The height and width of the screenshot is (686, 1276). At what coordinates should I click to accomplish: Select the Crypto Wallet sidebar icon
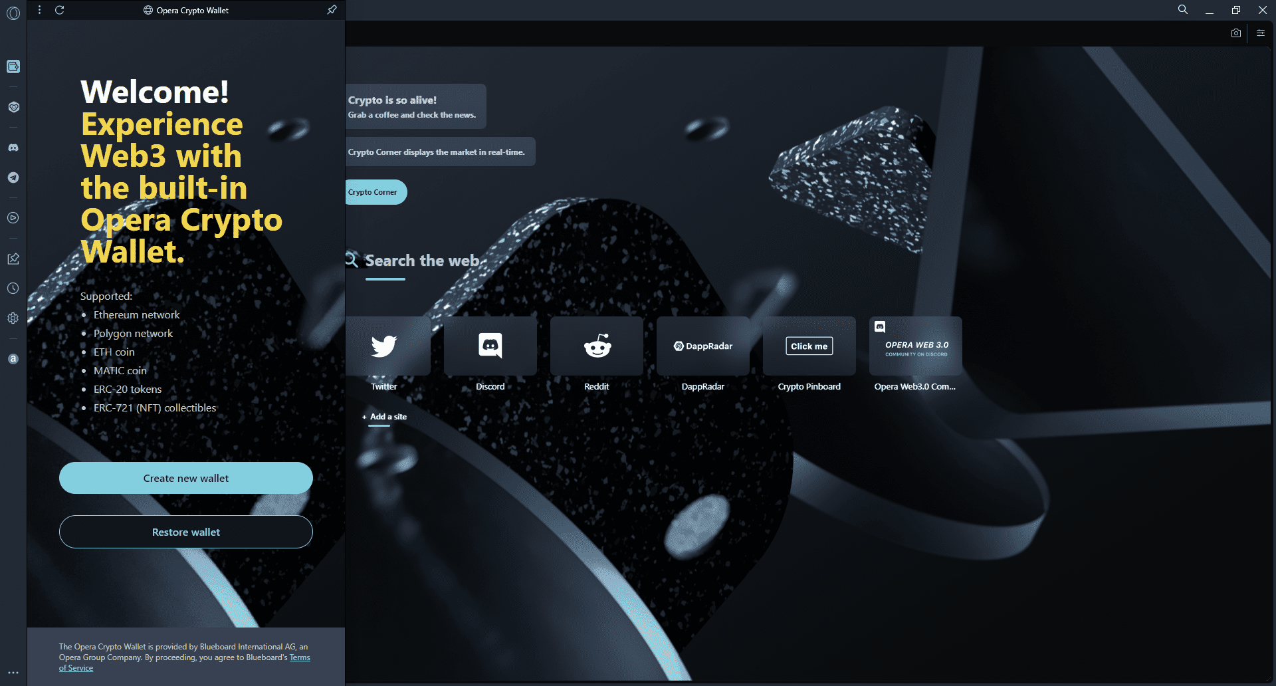[x=13, y=66]
